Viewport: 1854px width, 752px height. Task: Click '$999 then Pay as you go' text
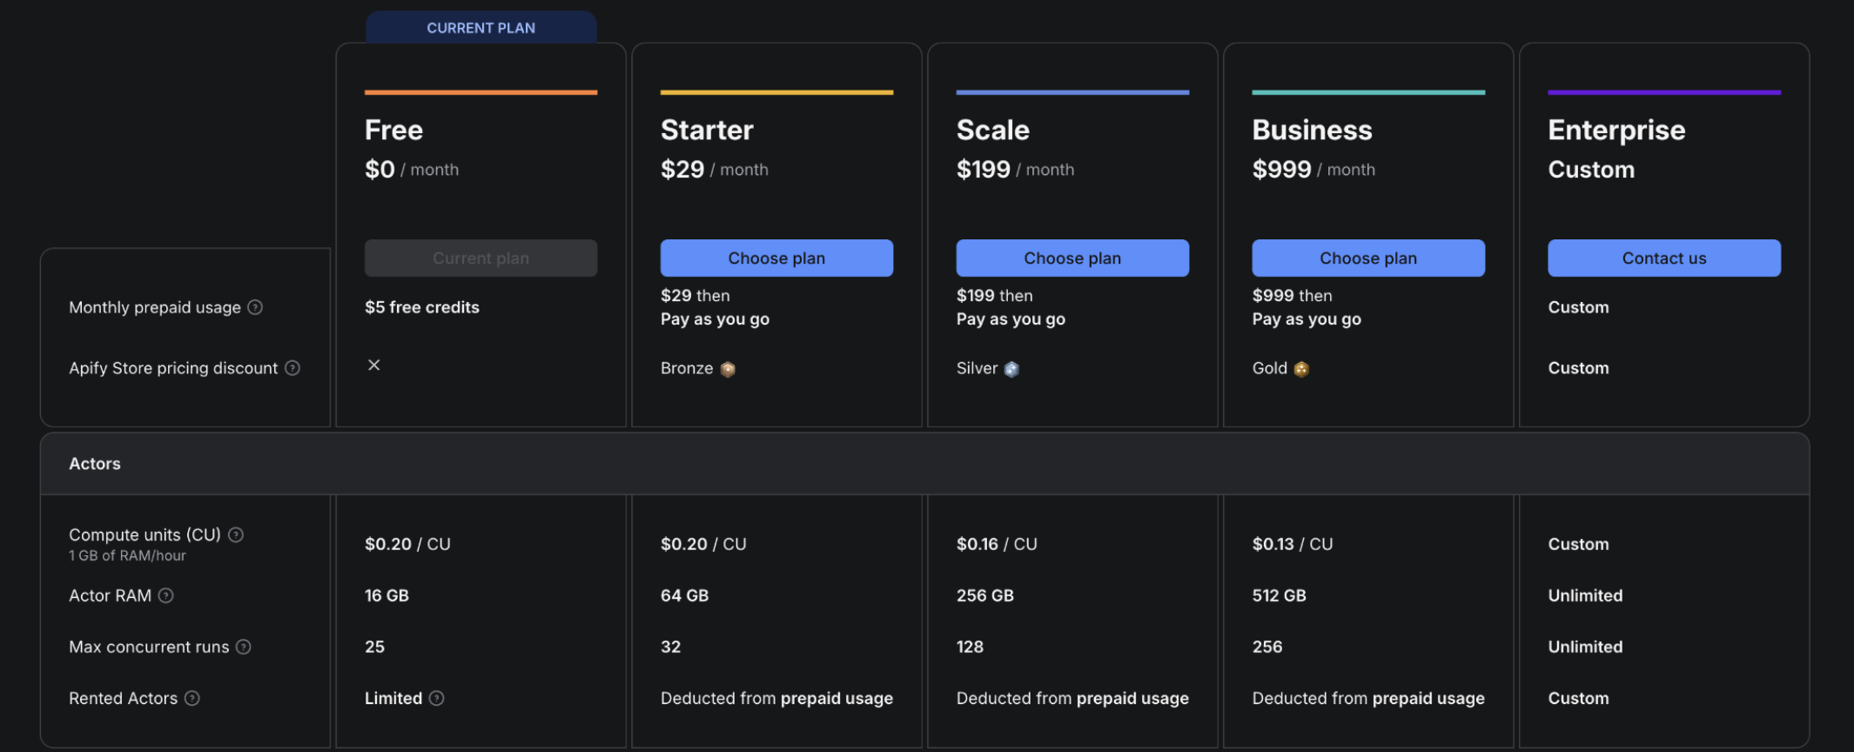pyautogui.click(x=1307, y=307)
